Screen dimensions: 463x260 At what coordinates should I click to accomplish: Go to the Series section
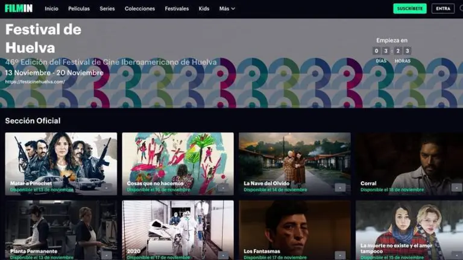(x=107, y=8)
